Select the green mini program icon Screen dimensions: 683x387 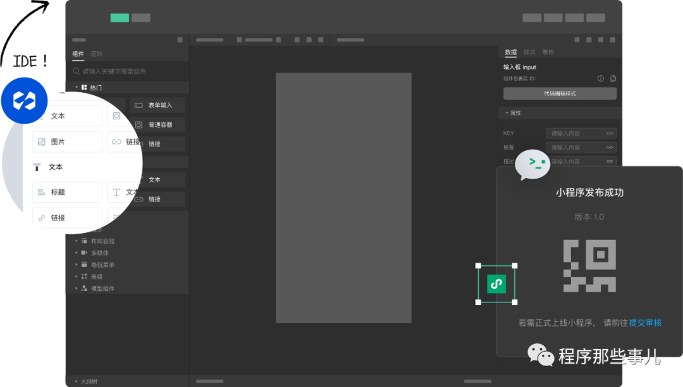click(x=496, y=284)
